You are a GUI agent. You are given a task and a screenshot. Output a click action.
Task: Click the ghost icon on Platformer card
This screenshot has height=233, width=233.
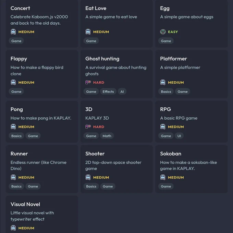(x=163, y=82)
